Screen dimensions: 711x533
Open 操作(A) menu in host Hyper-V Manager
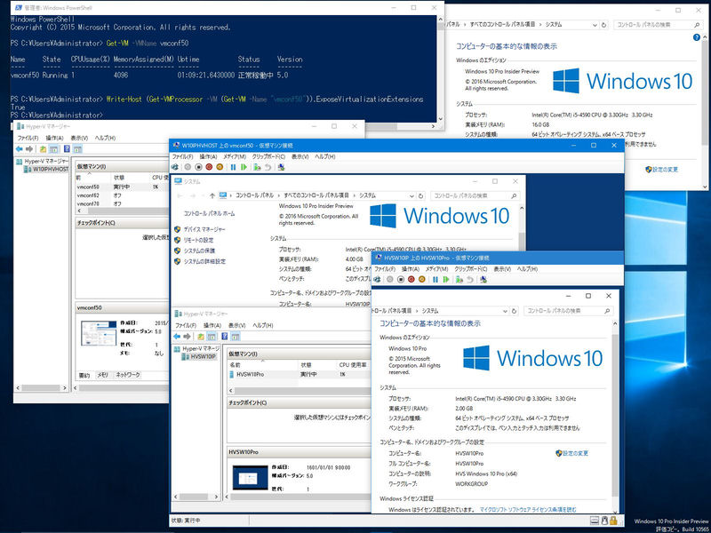(54, 138)
